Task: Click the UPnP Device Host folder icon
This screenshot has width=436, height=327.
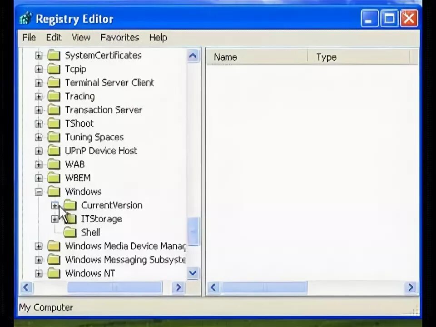Action: pos(54,151)
